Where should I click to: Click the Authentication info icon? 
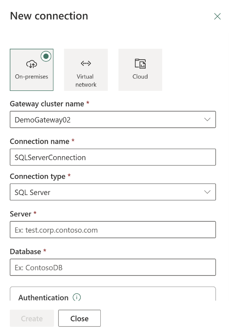pos(77,297)
